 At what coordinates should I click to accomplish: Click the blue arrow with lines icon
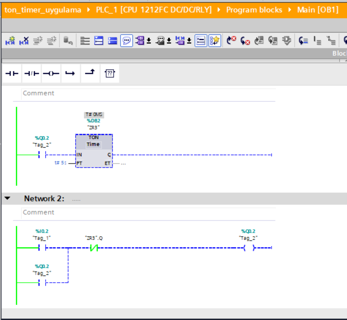(x=303, y=41)
